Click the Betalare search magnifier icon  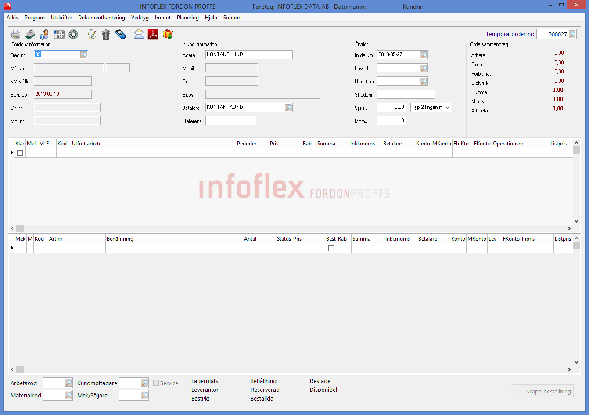point(288,108)
